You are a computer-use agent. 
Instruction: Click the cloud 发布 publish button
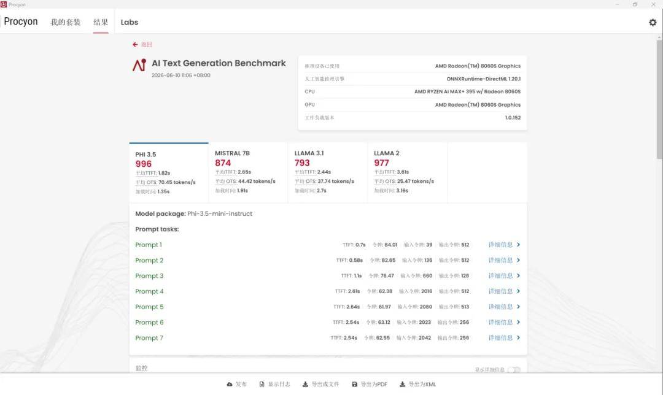click(236, 384)
